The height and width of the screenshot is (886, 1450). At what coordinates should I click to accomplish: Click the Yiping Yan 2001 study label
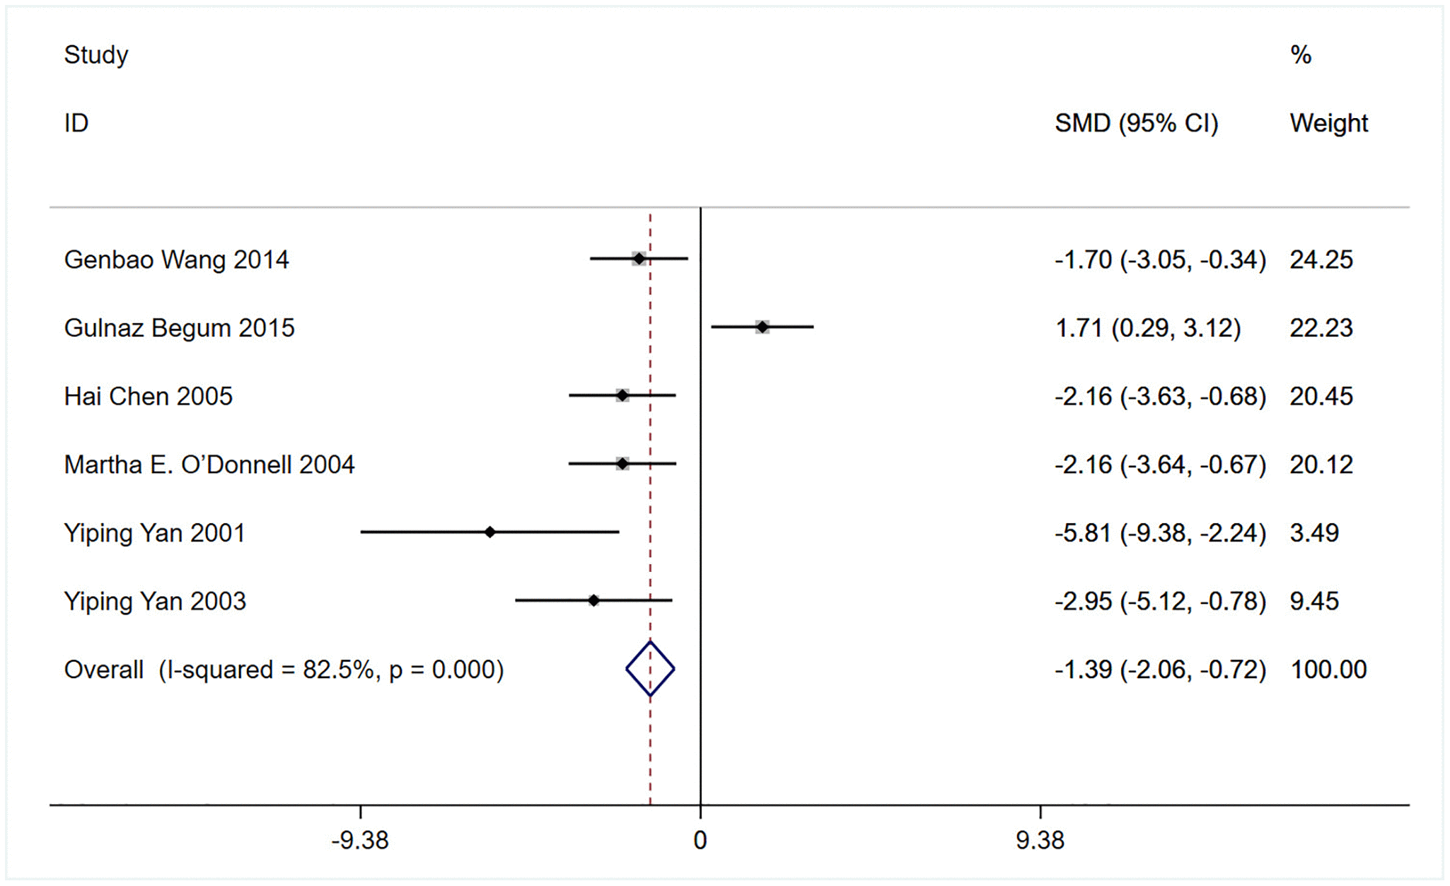(x=154, y=532)
